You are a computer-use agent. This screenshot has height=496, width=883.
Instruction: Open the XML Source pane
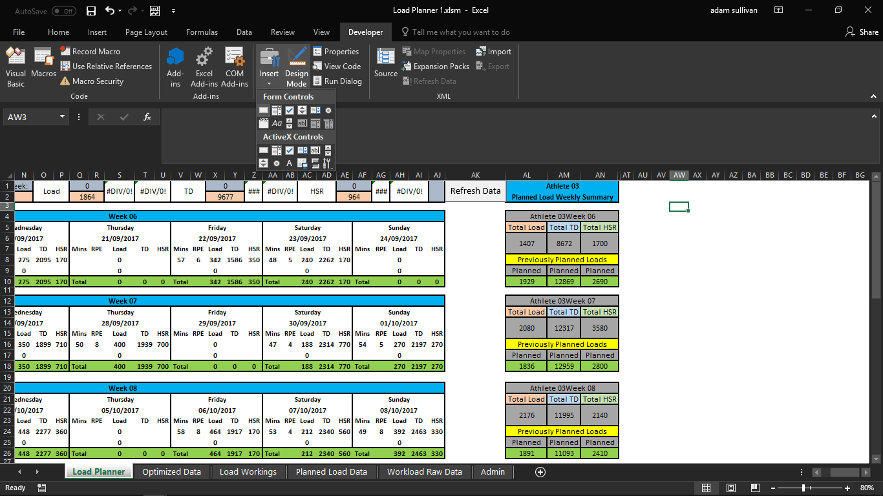point(385,65)
